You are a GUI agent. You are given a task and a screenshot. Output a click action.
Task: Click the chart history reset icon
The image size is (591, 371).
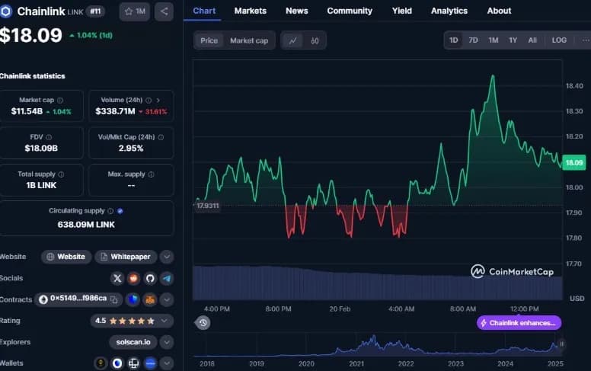[203, 322]
